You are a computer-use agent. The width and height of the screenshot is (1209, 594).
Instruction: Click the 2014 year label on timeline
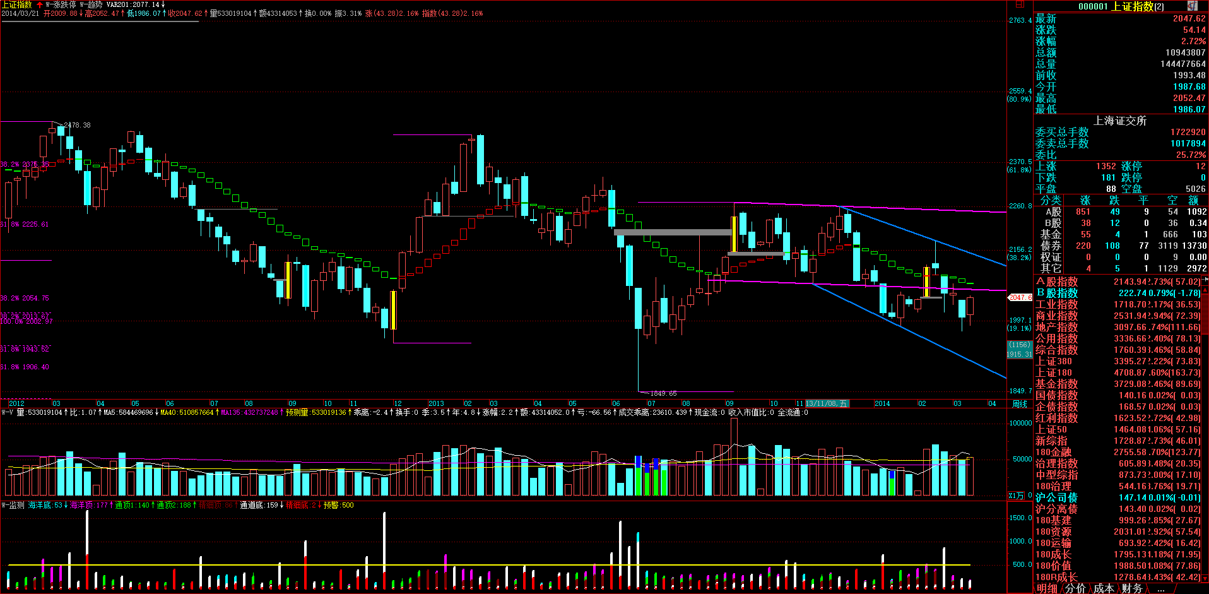882,403
